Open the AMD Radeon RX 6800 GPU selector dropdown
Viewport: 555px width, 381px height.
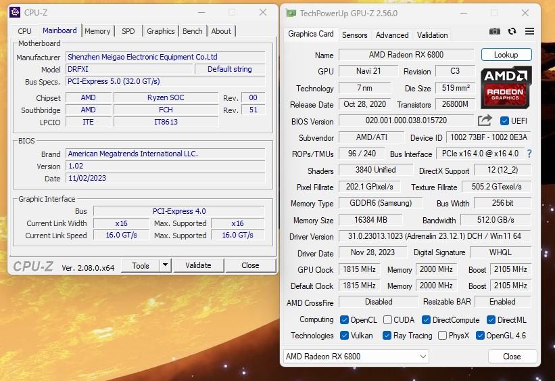(x=356, y=356)
